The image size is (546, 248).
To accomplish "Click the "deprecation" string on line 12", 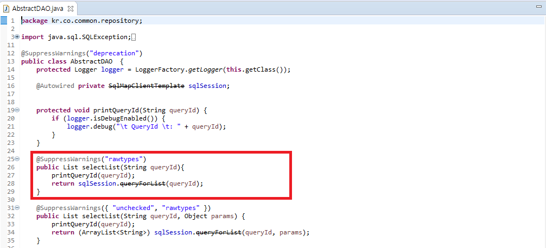I will (x=114, y=54).
